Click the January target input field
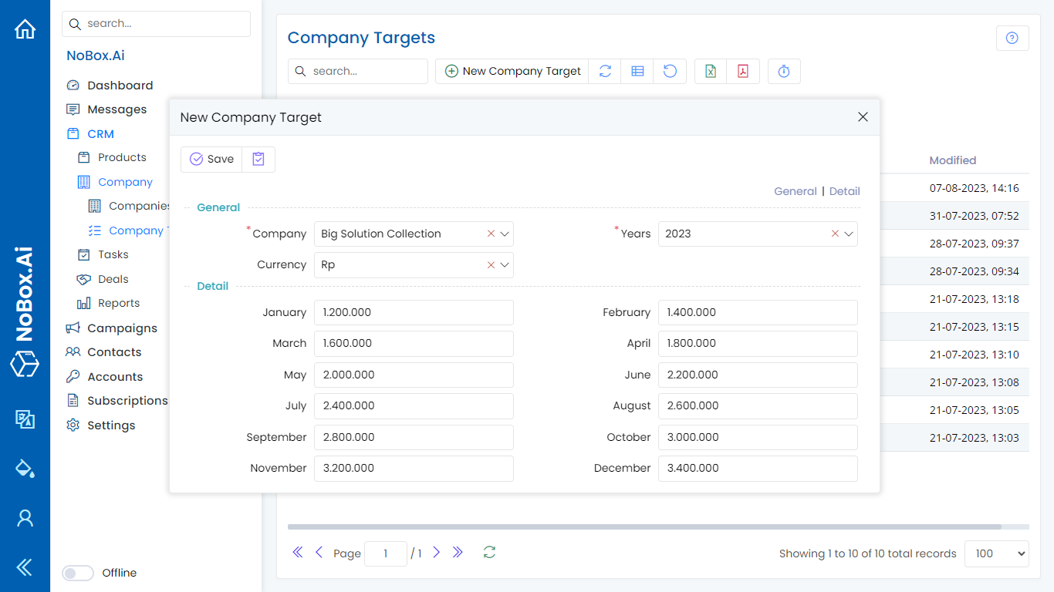The image size is (1054, 592). pos(414,312)
